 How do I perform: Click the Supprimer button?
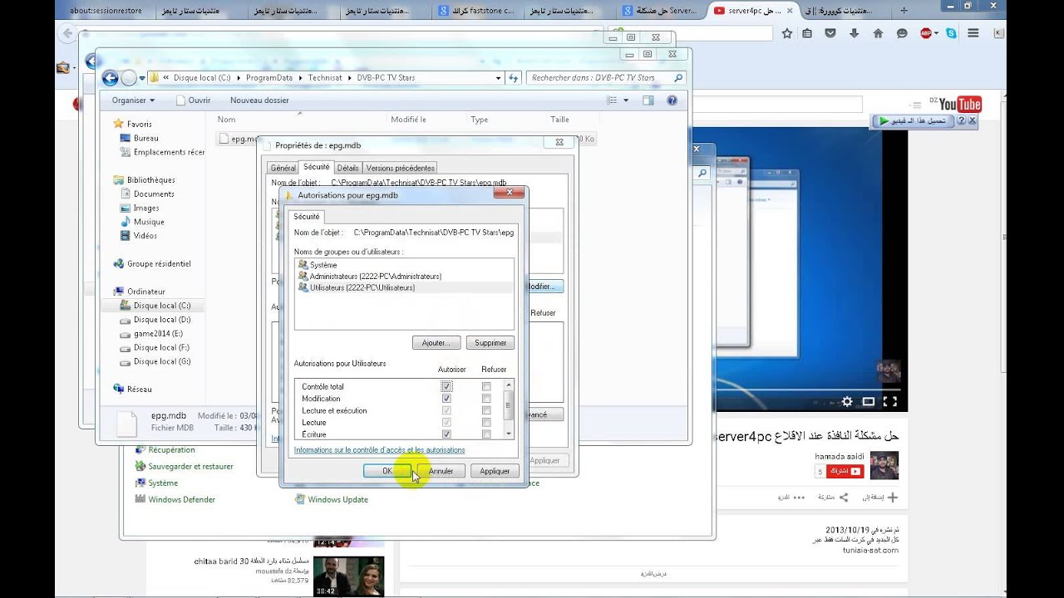tap(490, 342)
